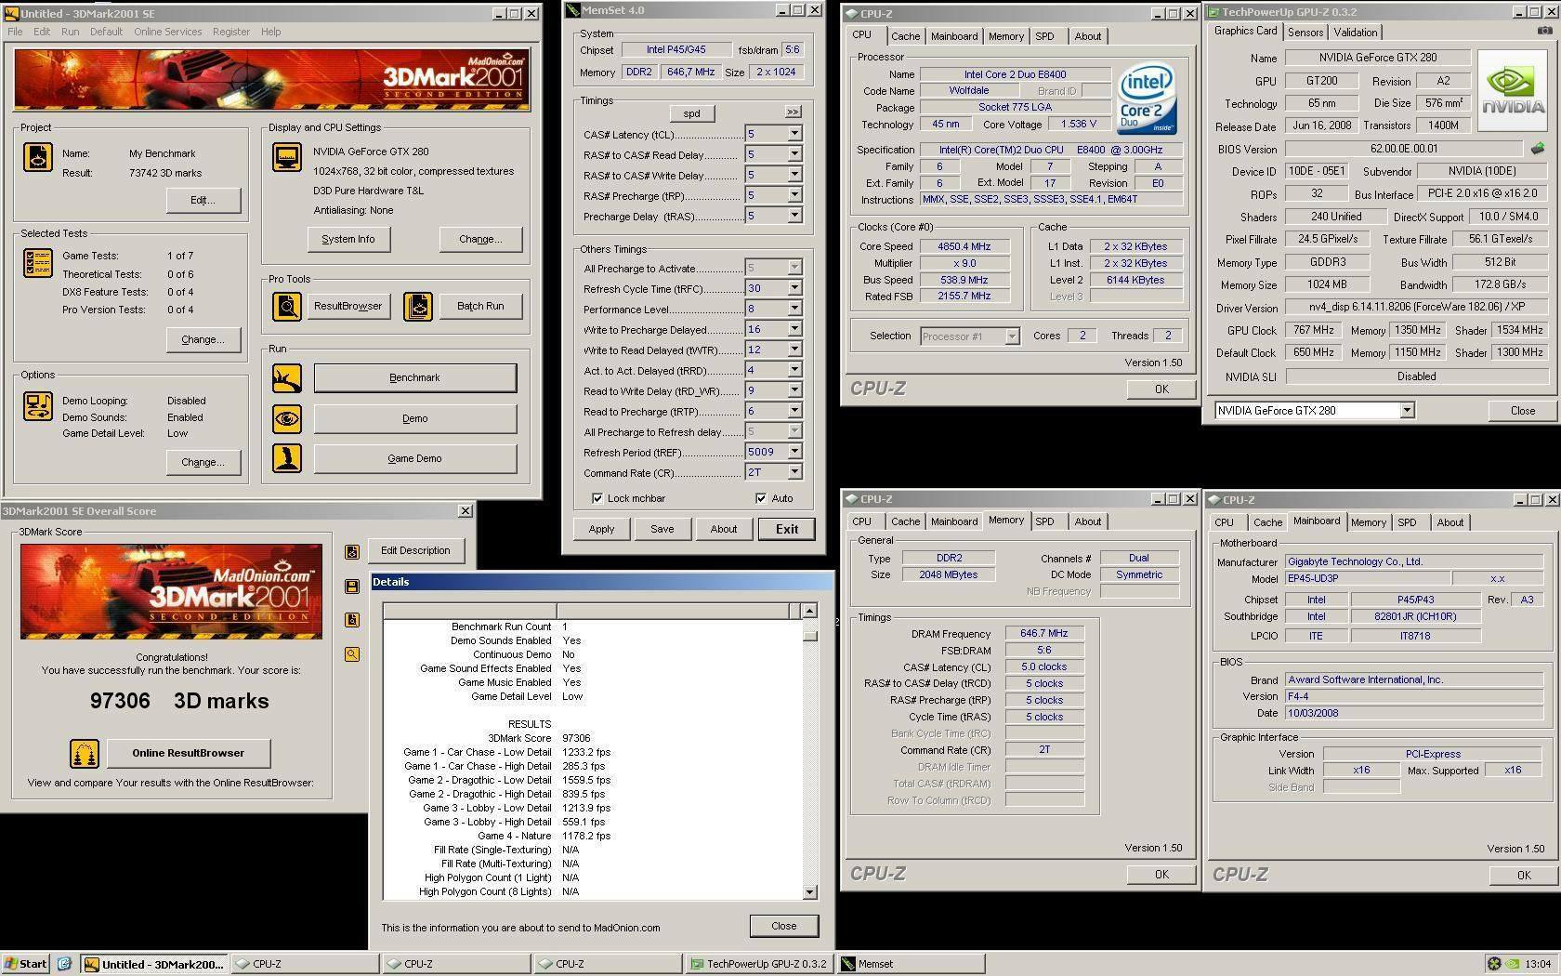This screenshot has height=976, width=1561.
Task: Open the Register menu in 3DMark2001
Action: click(x=230, y=32)
